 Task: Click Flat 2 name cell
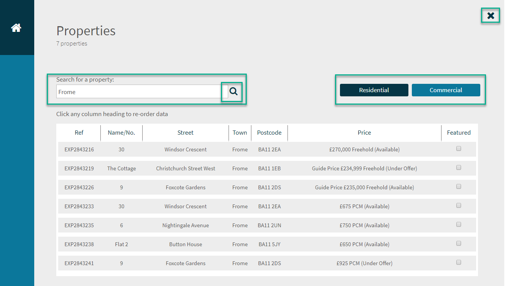tap(121, 244)
